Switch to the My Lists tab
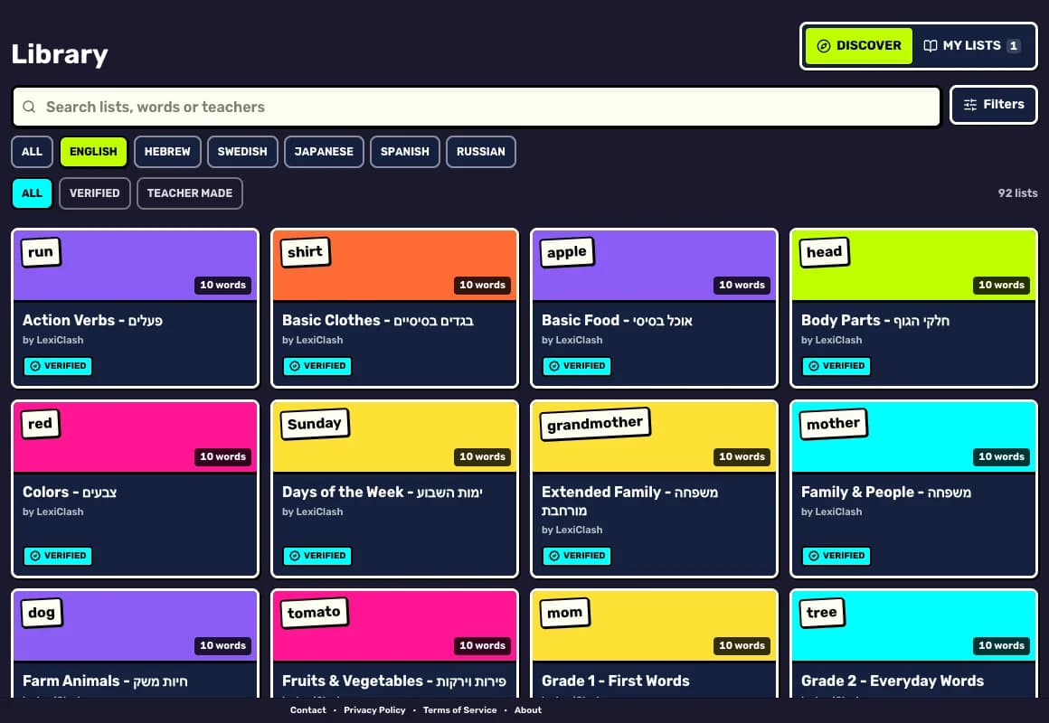The height and width of the screenshot is (723, 1049). pyautogui.click(x=972, y=45)
